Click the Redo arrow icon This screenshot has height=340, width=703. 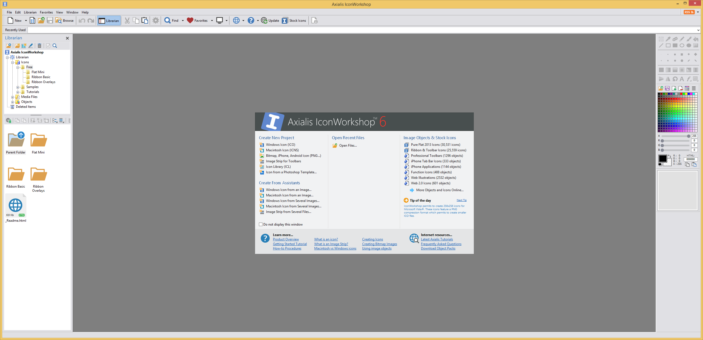[x=91, y=20]
